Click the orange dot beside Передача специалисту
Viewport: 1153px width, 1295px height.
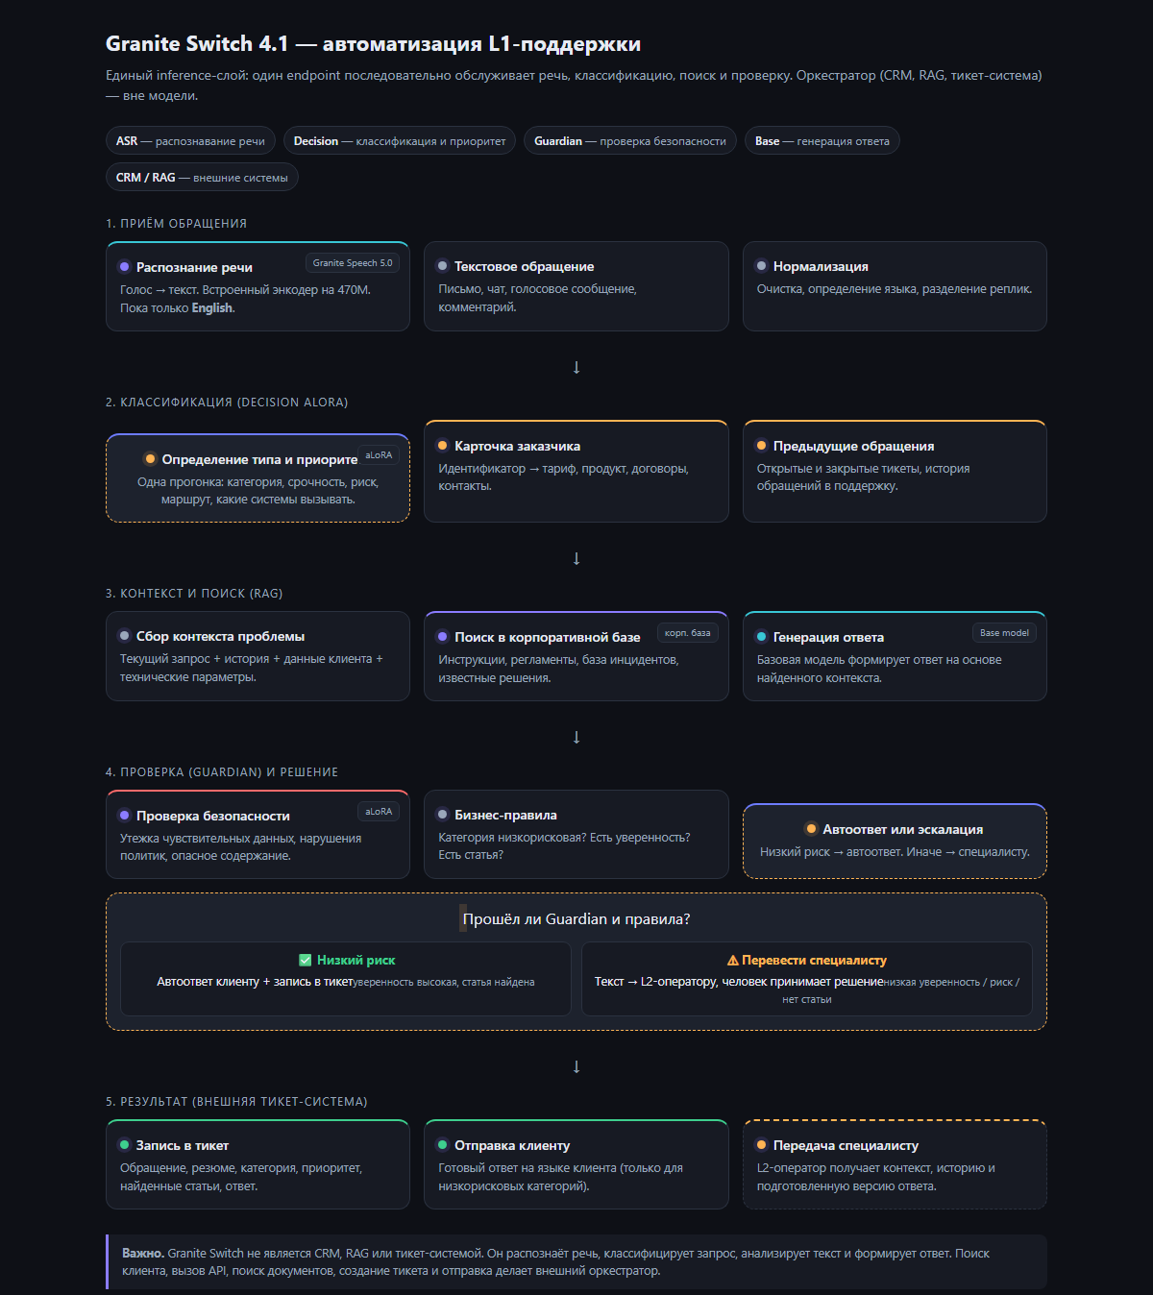click(x=761, y=1145)
